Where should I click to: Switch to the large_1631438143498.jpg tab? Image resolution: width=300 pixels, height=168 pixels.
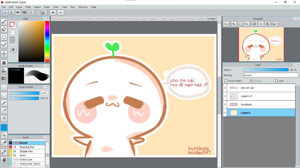pos(182,19)
